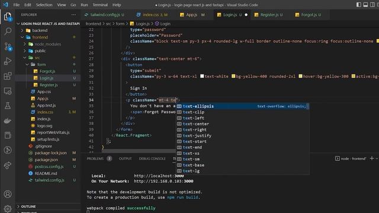This screenshot has height=213, width=379.
Task: Open the Run menu
Action: (x=84, y=5)
